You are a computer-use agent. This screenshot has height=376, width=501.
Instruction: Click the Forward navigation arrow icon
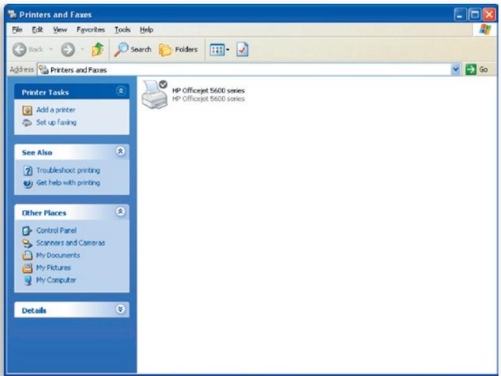point(68,49)
